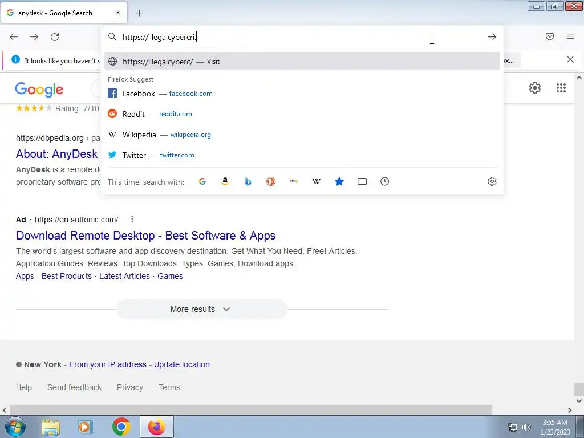Choose the Twitter suggestion
Image resolution: width=584 pixels, height=438 pixels.
(x=302, y=155)
